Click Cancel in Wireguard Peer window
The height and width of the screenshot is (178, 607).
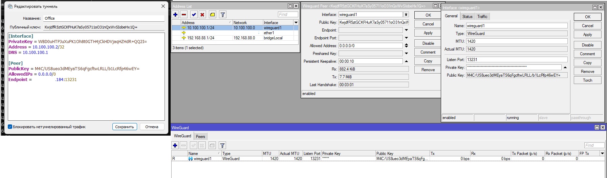pyautogui.click(x=428, y=24)
